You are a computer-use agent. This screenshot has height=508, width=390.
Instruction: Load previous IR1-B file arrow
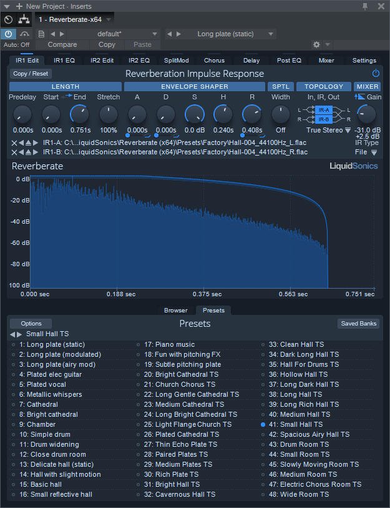pyautogui.click(x=21, y=152)
